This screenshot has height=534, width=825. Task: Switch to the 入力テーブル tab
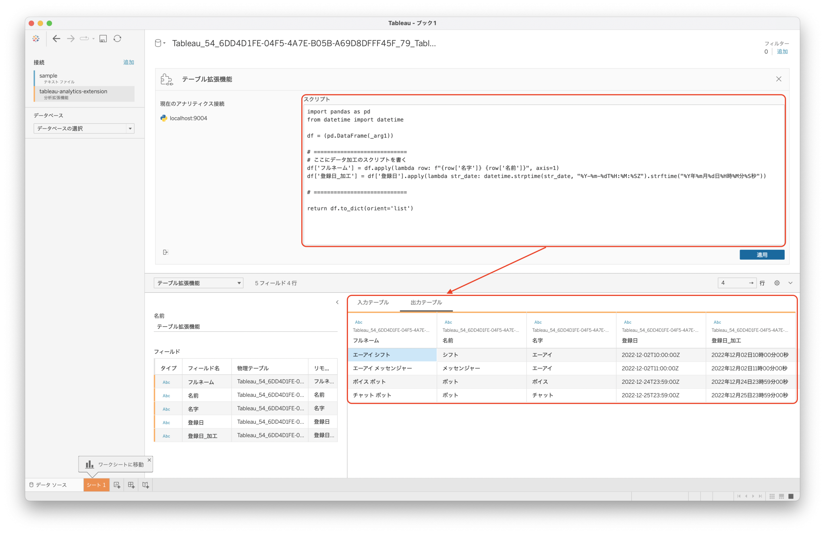pyautogui.click(x=373, y=302)
